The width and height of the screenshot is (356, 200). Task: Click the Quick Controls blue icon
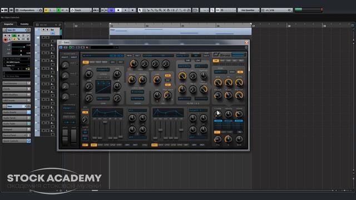(x=28, y=141)
